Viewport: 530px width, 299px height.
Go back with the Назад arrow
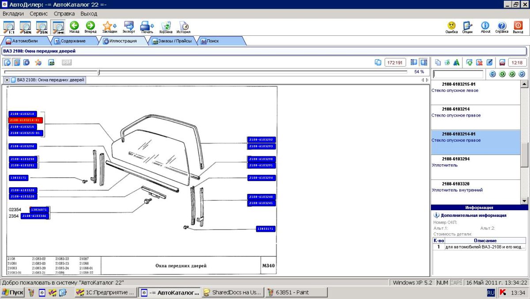tap(74, 27)
